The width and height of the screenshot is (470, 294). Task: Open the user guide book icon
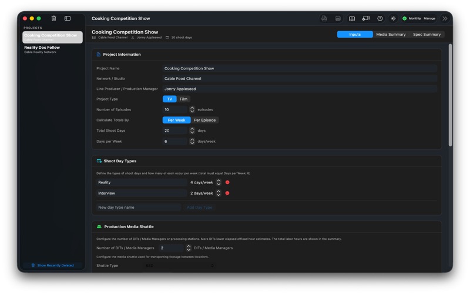click(x=352, y=18)
